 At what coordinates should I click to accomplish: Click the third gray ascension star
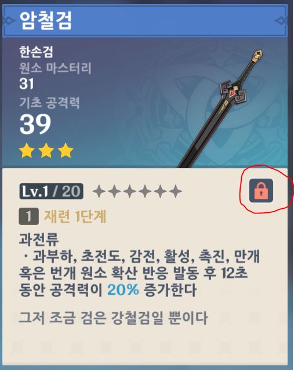tap(129, 191)
